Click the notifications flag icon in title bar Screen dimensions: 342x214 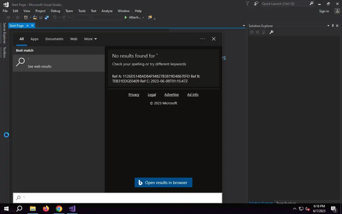247,4
